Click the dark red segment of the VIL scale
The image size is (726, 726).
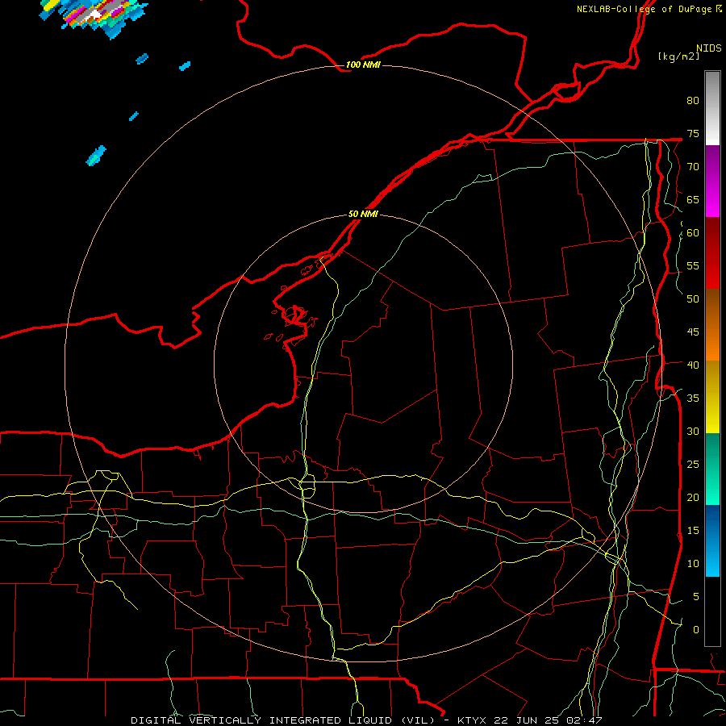[712, 236]
